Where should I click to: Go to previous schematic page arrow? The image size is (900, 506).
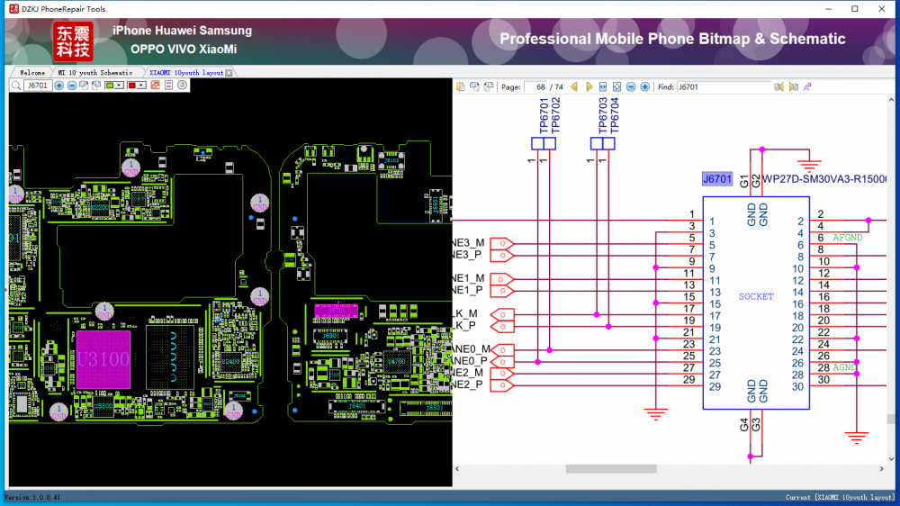[574, 87]
